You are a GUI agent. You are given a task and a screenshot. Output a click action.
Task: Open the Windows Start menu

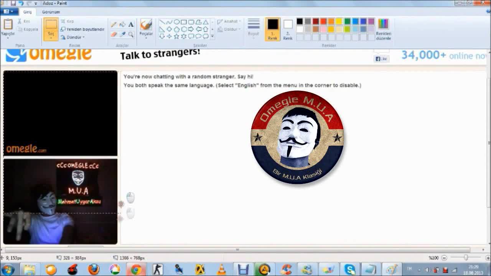click(8, 269)
